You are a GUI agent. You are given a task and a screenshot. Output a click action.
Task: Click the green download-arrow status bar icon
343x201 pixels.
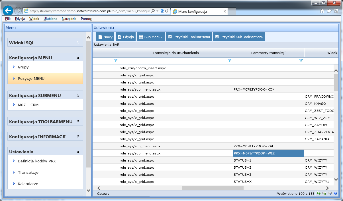[x=324, y=194]
